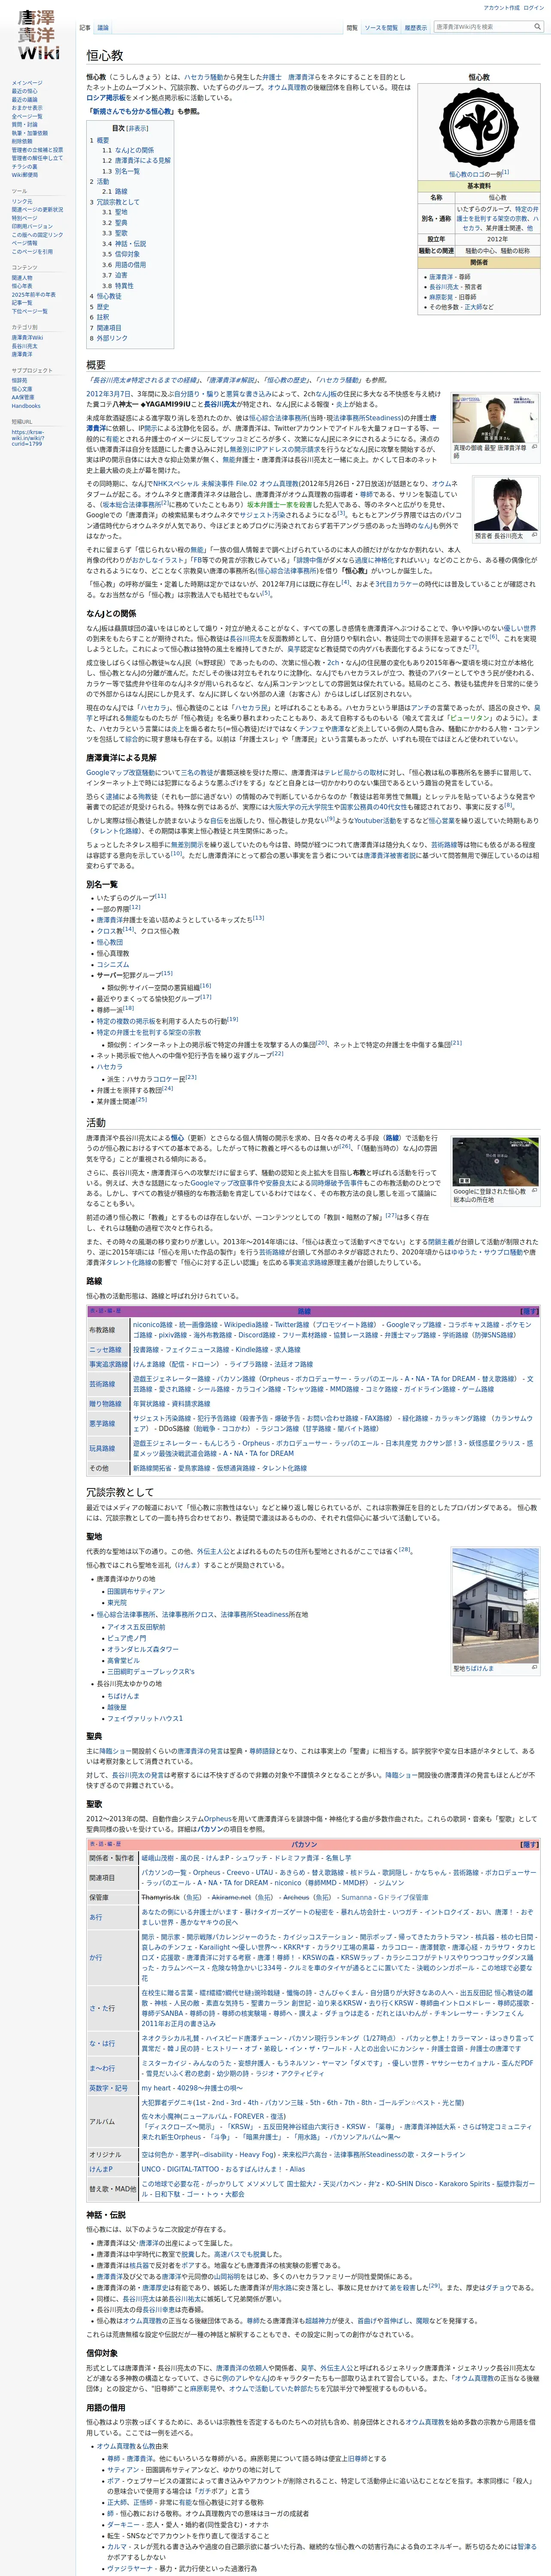
Task: Open 特別ページ from tools
Action: pos(24,218)
